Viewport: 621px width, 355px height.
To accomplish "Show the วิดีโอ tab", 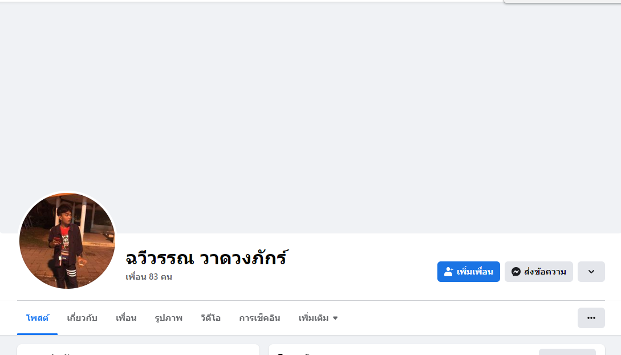I will (210, 318).
